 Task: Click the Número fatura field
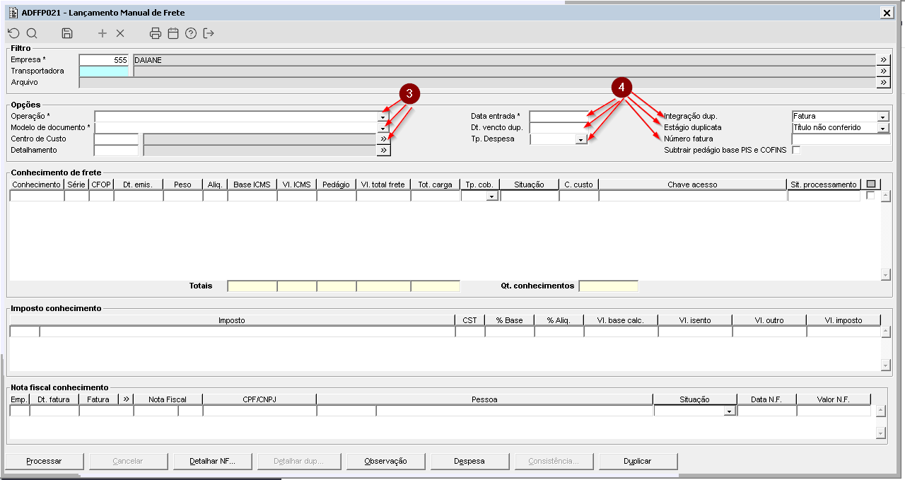pos(841,139)
